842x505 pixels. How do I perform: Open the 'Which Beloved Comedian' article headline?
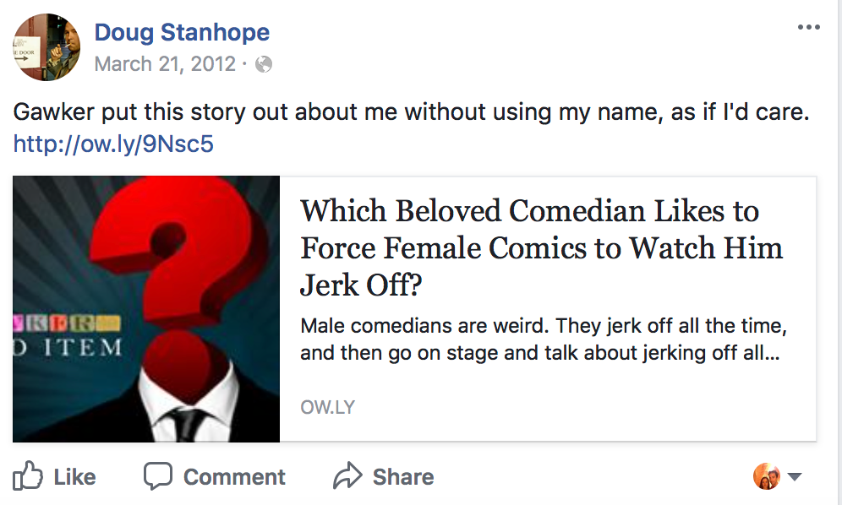541,248
